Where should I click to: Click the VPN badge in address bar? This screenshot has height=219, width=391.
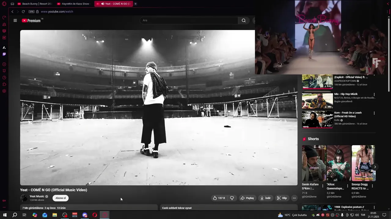[31, 12]
